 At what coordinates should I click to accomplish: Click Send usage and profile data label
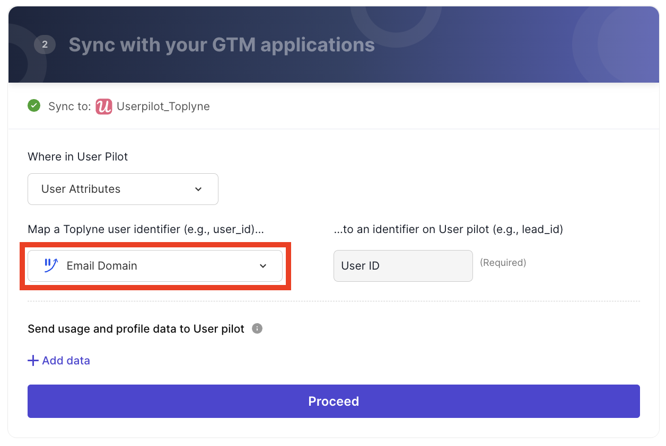point(136,328)
